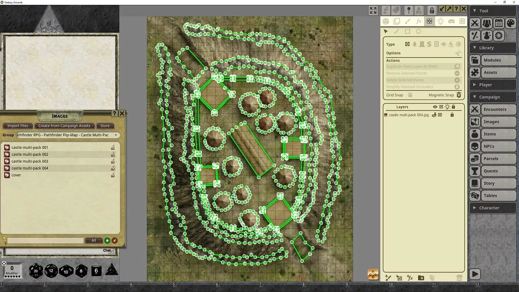Add a new walls layer
Screen dimensions: 519x292
tap(399, 278)
